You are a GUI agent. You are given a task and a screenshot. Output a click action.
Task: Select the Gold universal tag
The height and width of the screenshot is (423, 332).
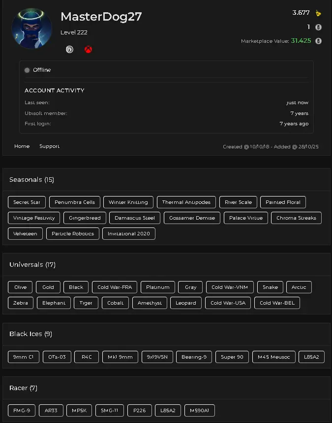tap(48, 287)
